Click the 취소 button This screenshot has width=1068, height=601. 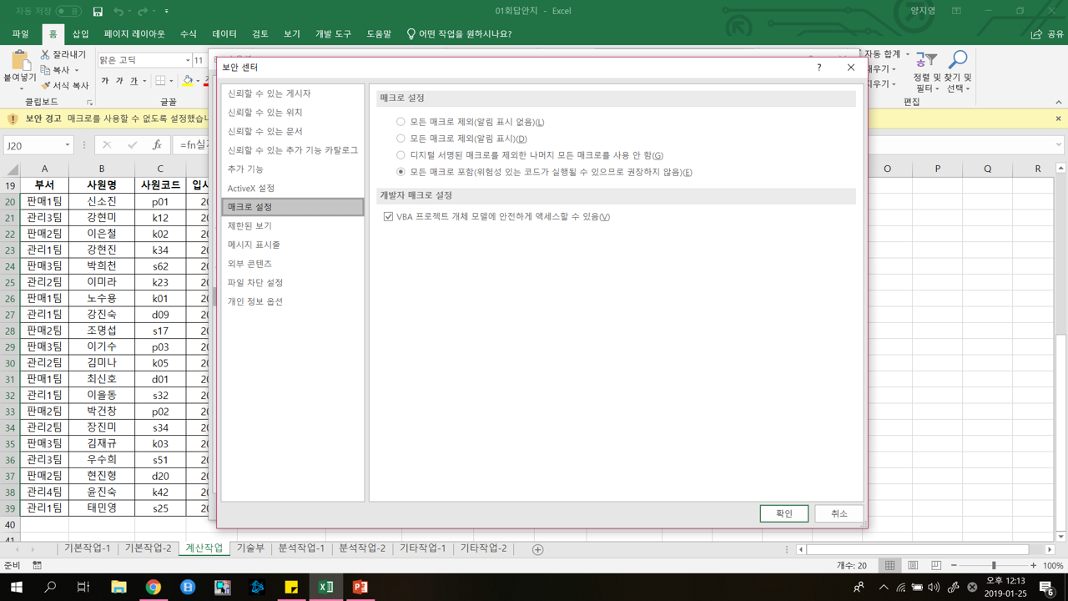click(x=839, y=513)
